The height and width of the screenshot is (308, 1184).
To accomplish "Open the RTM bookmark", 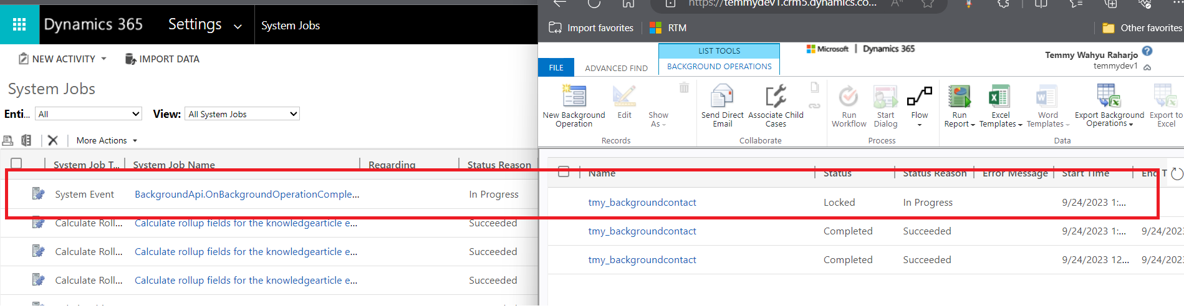I will 668,27.
